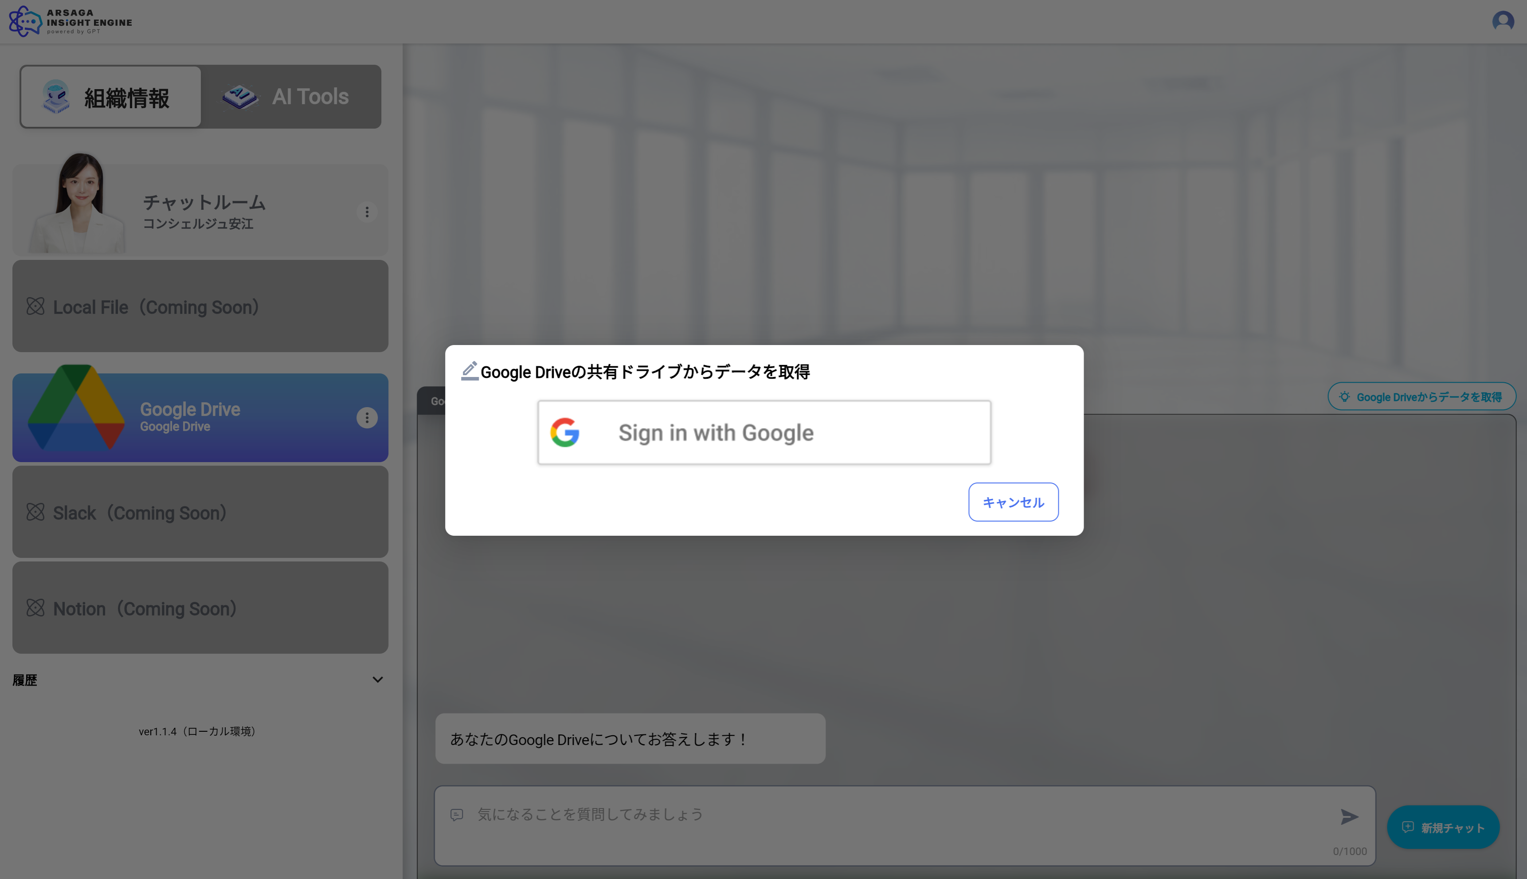
Task: Switch to the 組織情報 tab
Action: [x=110, y=97]
